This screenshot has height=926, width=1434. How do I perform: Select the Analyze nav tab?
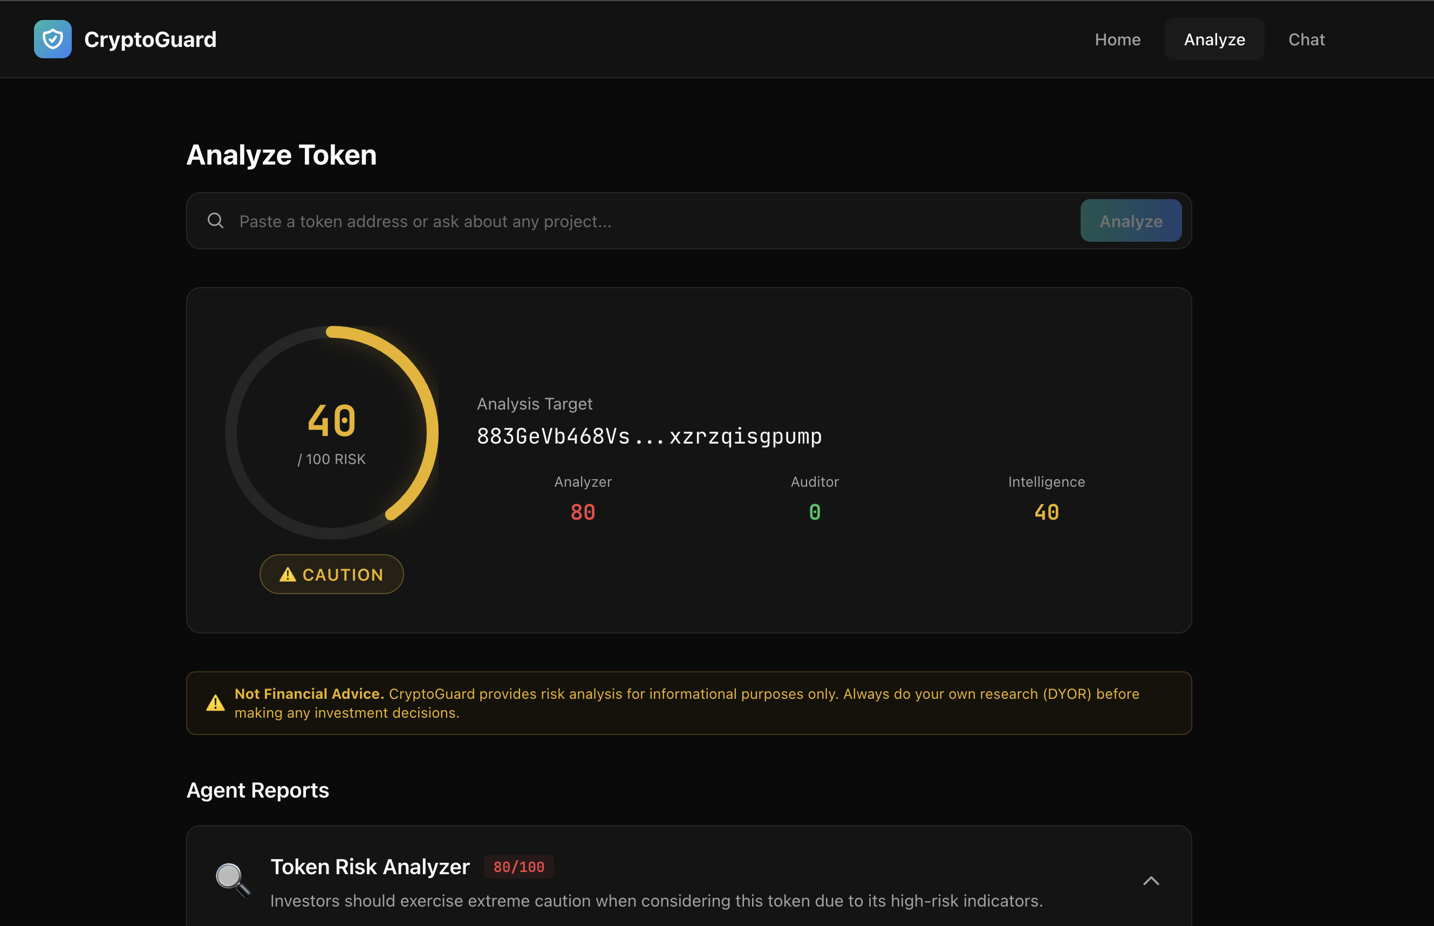point(1214,40)
